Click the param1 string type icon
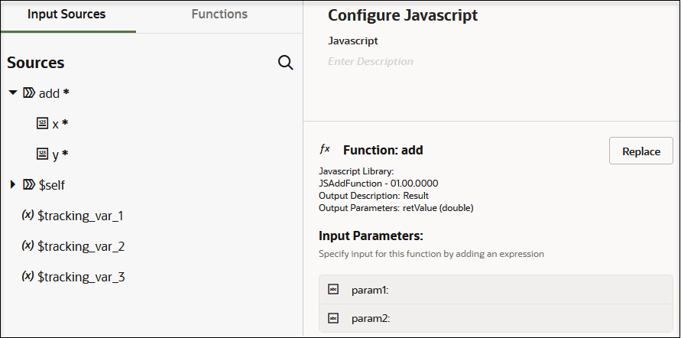This screenshot has width=681, height=338. (x=333, y=290)
